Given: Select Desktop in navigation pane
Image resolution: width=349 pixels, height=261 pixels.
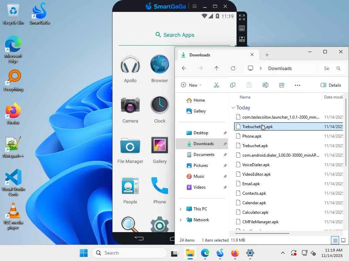Looking at the screenshot, I should coord(202,133).
